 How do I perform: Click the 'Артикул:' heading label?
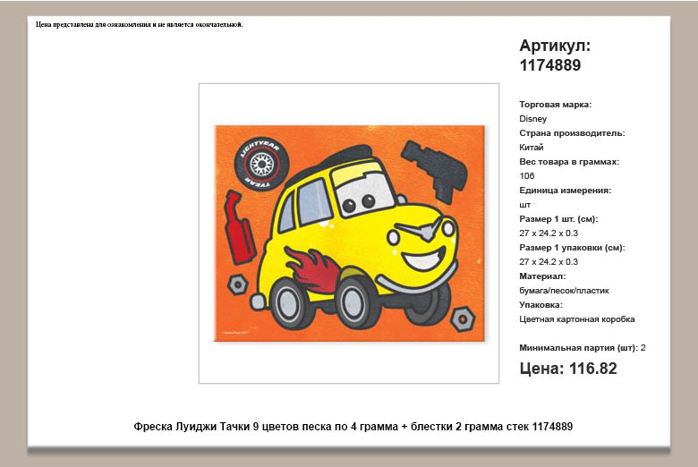coord(555,46)
